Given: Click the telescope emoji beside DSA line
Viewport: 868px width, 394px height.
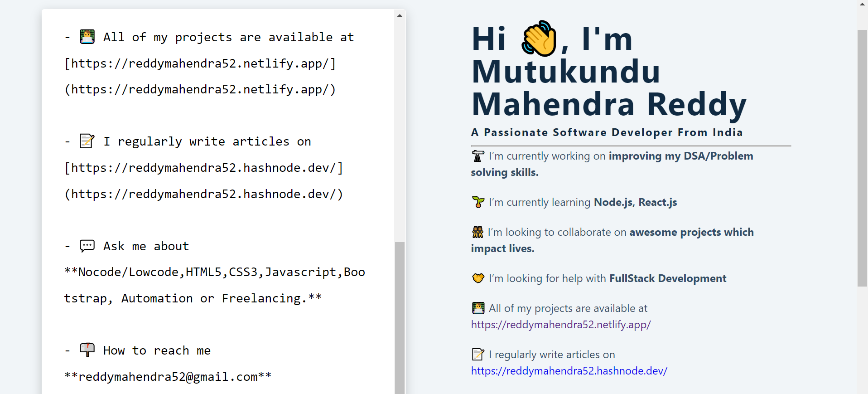Looking at the screenshot, I should (x=478, y=156).
